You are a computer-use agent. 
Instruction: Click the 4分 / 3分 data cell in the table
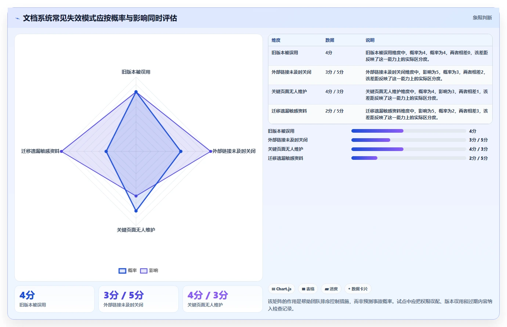coord(334,92)
